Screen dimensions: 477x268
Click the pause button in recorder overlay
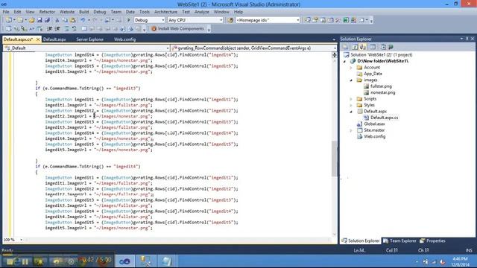coord(25,261)
